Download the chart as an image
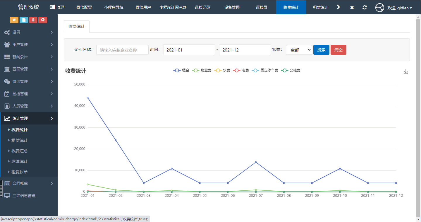The image size is (421, 222). (x=405, y=72)
